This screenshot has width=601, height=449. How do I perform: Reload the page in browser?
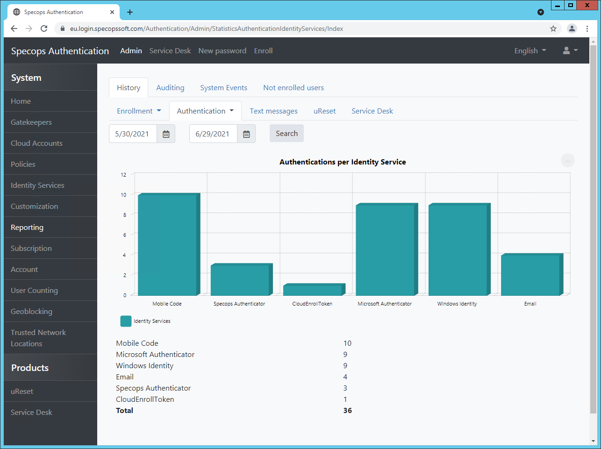point(44,29)
